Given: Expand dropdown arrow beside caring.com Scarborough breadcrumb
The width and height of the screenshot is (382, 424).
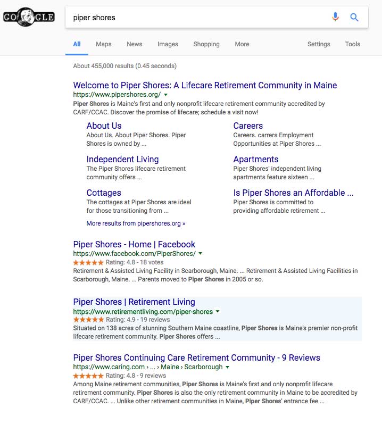Looking at the screenshot, I should coord(227,367).
